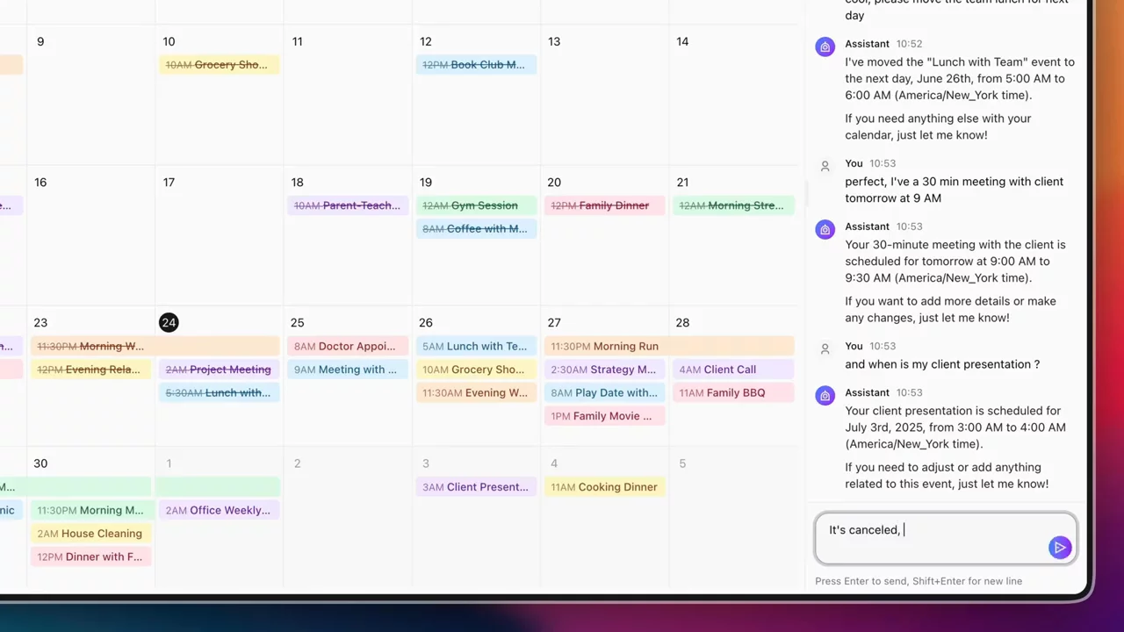1124x632 pixels.
Task: Open the 8AM Coffee with M... event
Action: [x=476, y=229]
